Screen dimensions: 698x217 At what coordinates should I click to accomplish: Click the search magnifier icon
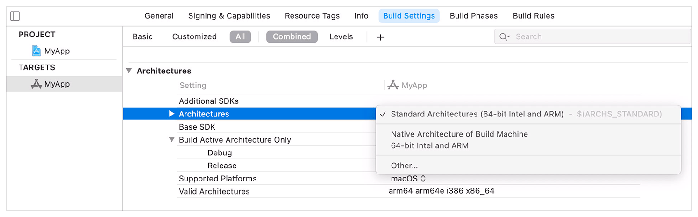(505, 37)
